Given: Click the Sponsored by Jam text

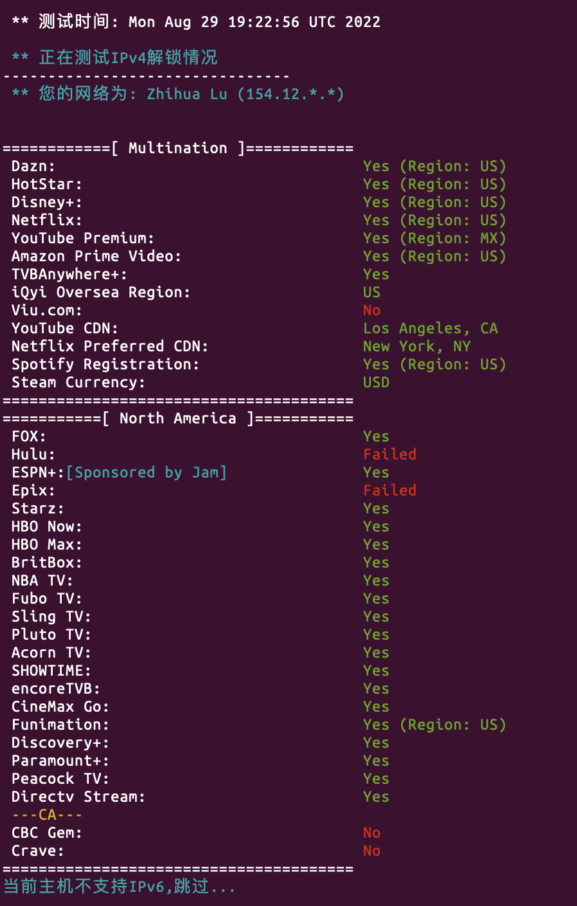Looking at the screenshot, I should tap(146, 472).
